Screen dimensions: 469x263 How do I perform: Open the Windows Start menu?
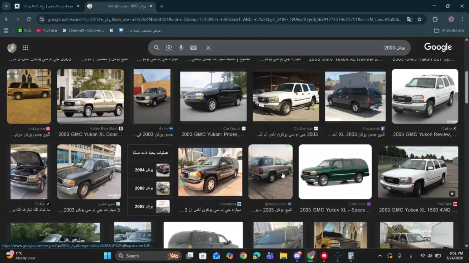point(107,256)
